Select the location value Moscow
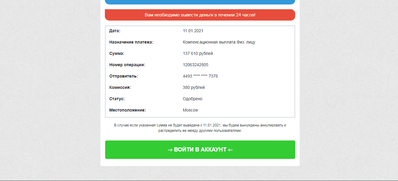This screenshot has height=181, width=398. tap(190, 110)
